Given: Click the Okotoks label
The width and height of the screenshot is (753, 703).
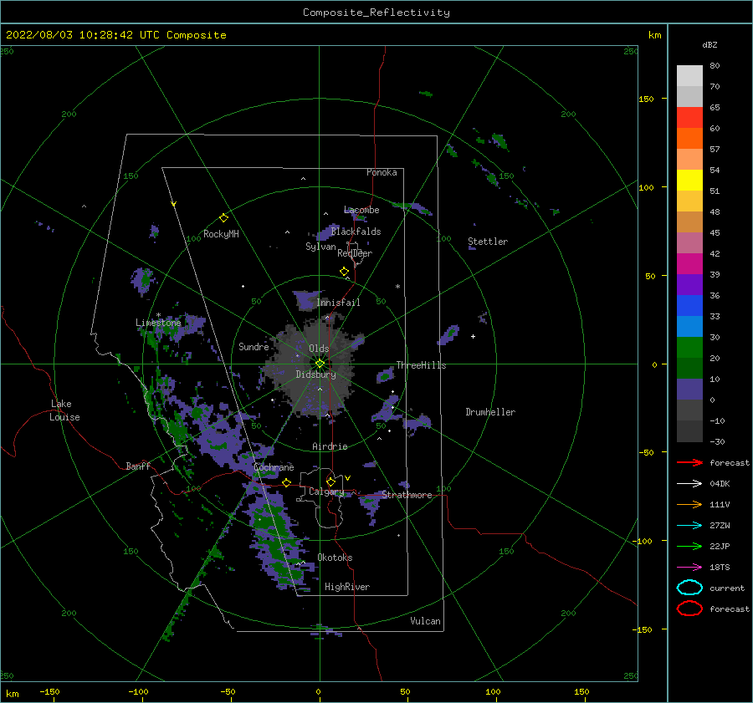Looking at the screenshot, I should [x=336, y=558].
